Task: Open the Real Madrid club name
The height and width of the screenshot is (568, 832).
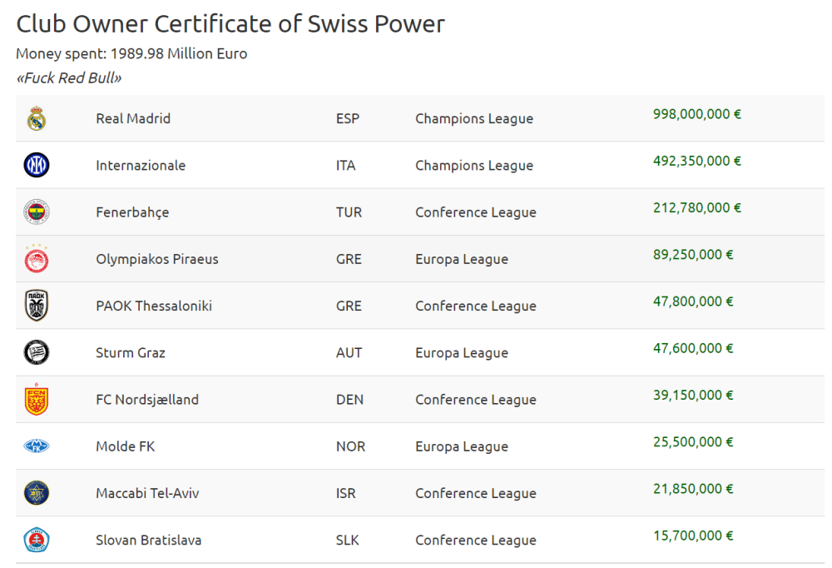Action: [x=133, y=119]
